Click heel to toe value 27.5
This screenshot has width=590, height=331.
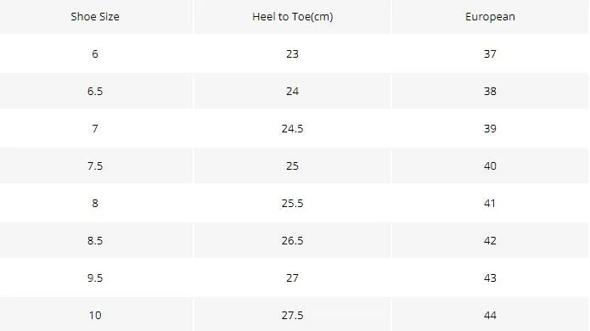coord(292,315)
